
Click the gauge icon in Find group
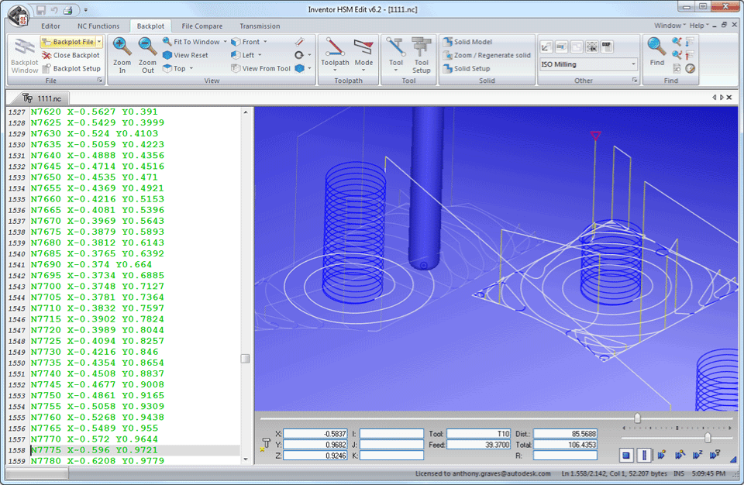point(691,68)
